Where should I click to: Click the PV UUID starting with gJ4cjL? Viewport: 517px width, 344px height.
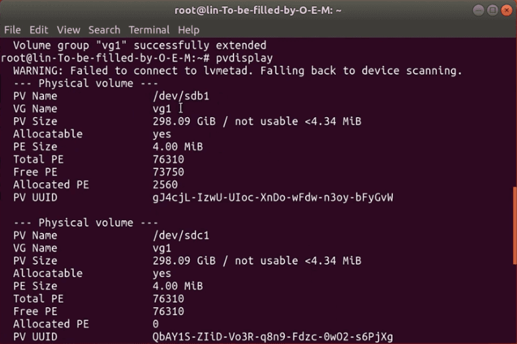tap(272, 197)
